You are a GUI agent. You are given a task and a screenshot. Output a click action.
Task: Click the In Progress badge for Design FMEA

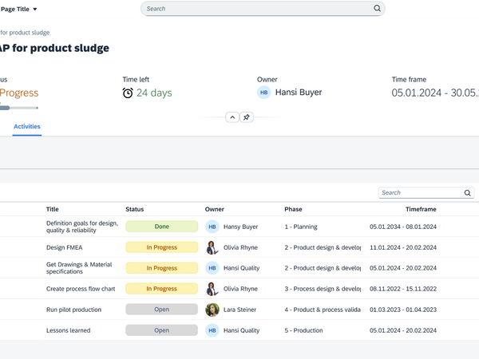[x=161, y=247]
